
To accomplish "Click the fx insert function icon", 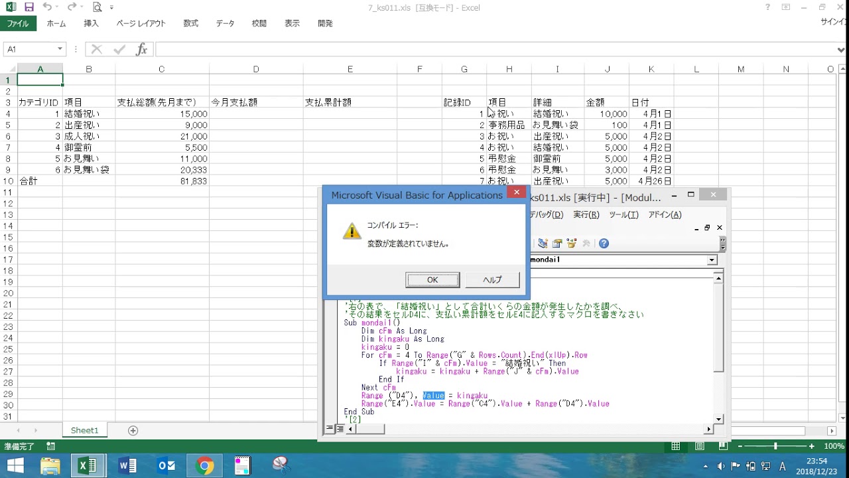I will (141, 49).
